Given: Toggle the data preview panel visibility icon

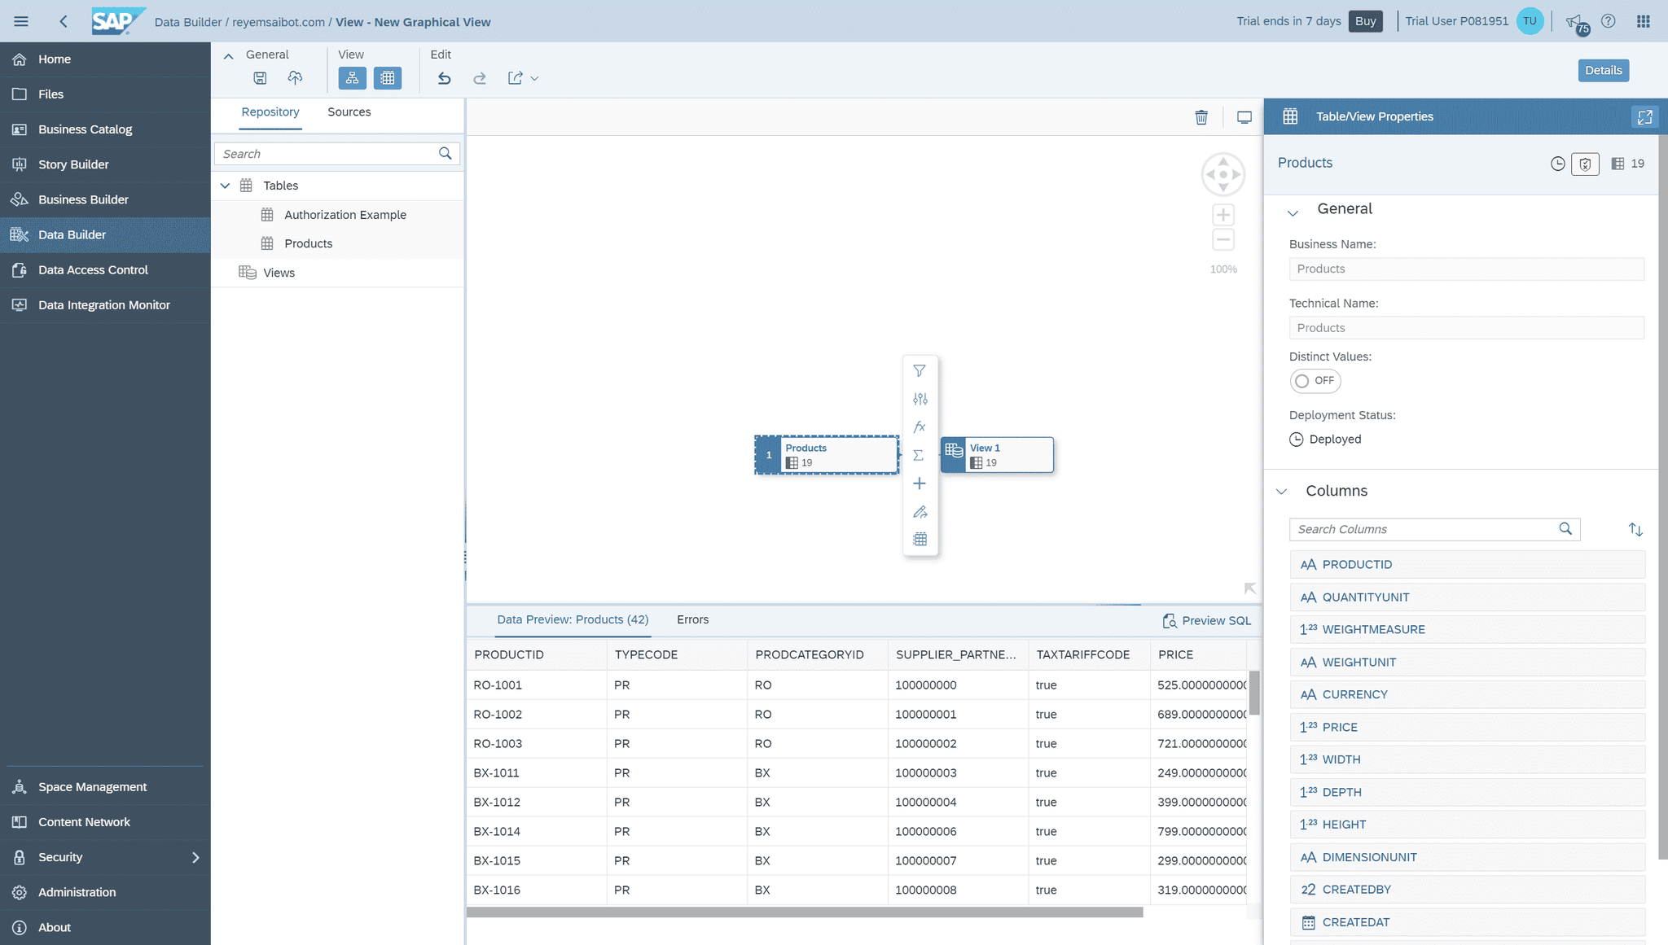Looking at the screenshot, I should 1244,116.
